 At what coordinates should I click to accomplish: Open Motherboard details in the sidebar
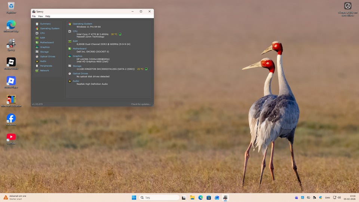coord(47,43)
